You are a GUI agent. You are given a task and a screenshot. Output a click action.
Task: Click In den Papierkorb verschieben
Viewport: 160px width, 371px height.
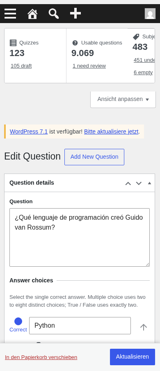click(x=41, y=357)
